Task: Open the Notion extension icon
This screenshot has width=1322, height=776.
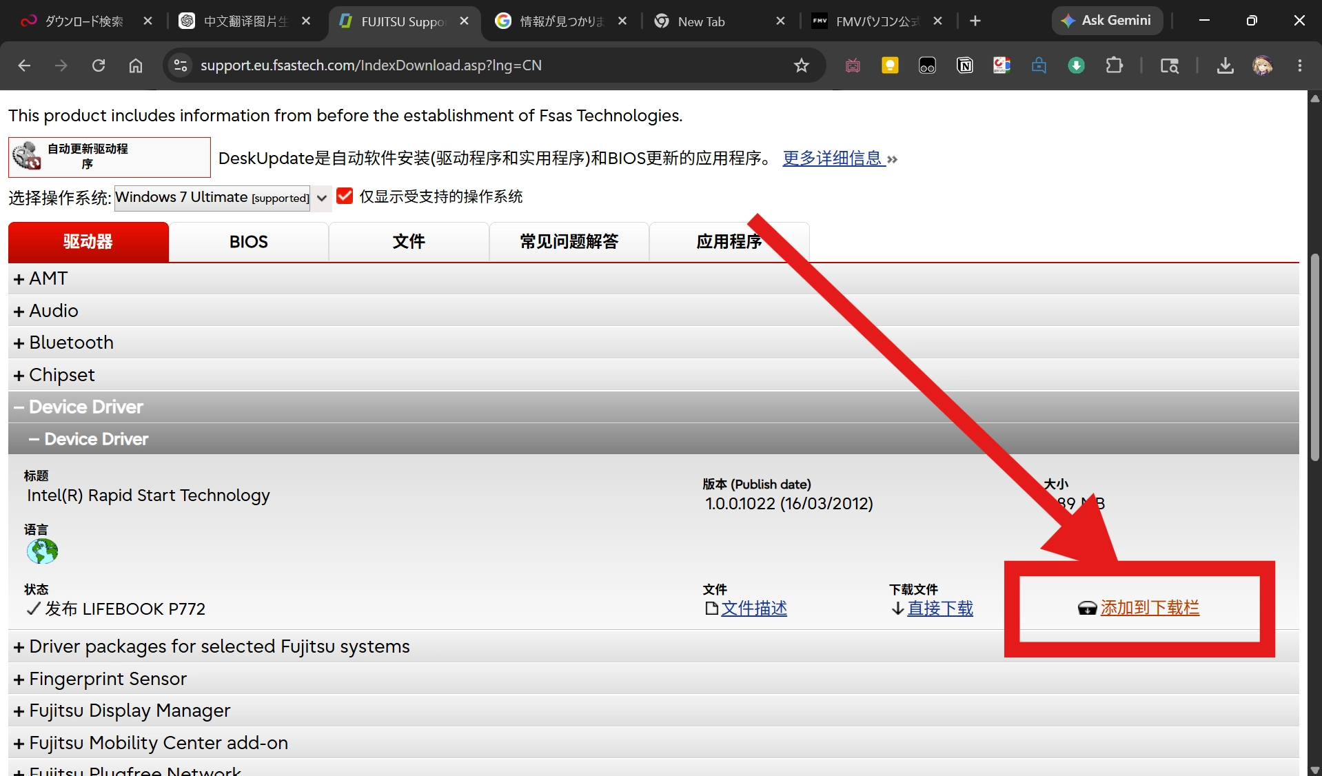Action: (964, 65)
